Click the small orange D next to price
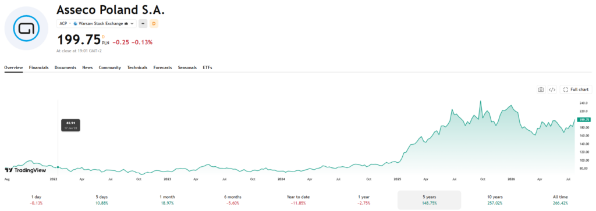This screenshot has width=596, height=211. [103, 37]
